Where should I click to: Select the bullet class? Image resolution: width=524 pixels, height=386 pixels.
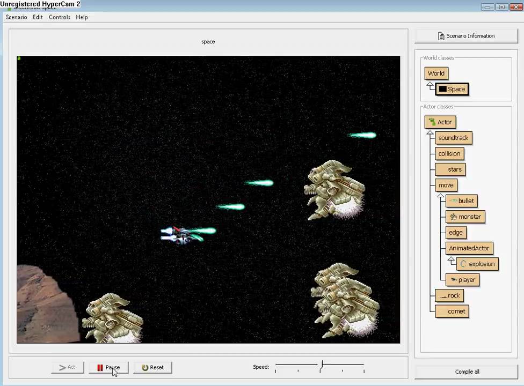pyautogui.click(x=462, y=201)
